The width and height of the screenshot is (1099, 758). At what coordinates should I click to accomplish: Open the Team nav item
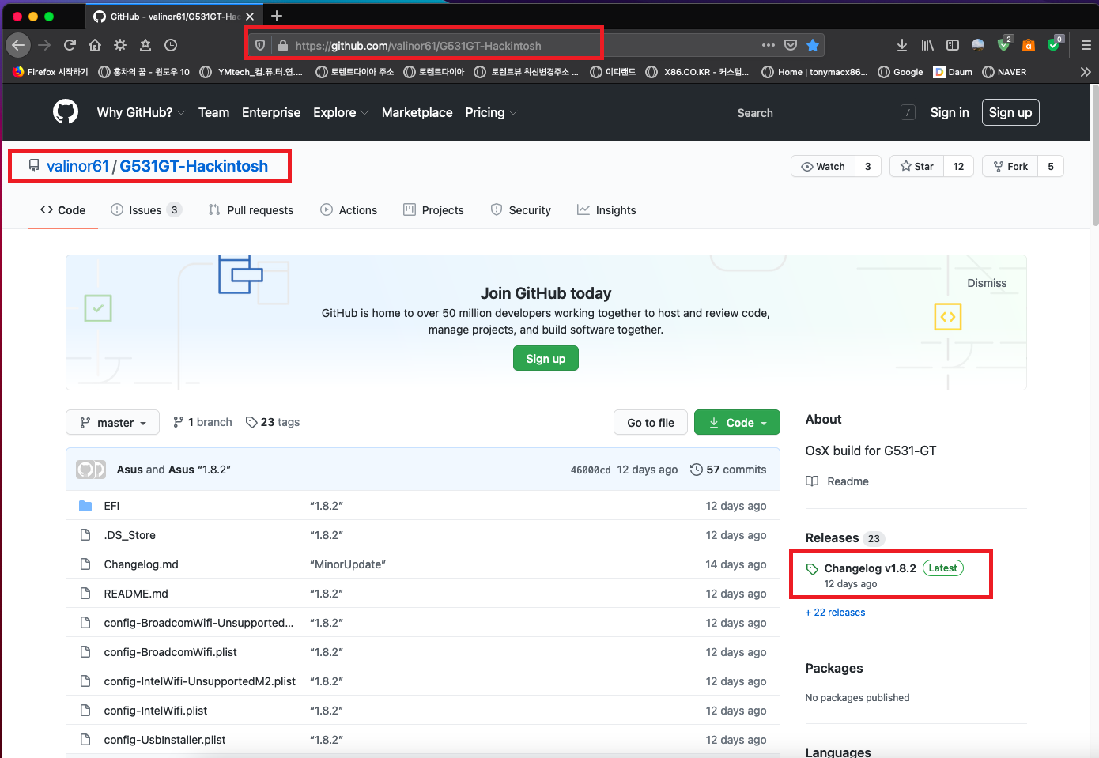(x=213, y=112)
